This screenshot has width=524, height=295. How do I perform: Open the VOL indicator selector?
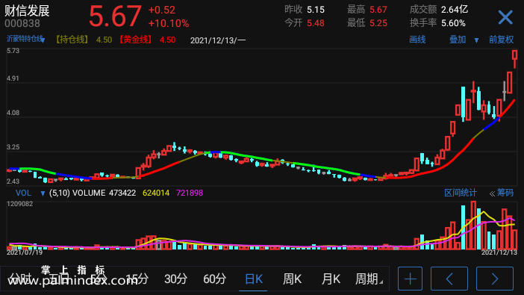pyautogui.click(x=23, y=193)
